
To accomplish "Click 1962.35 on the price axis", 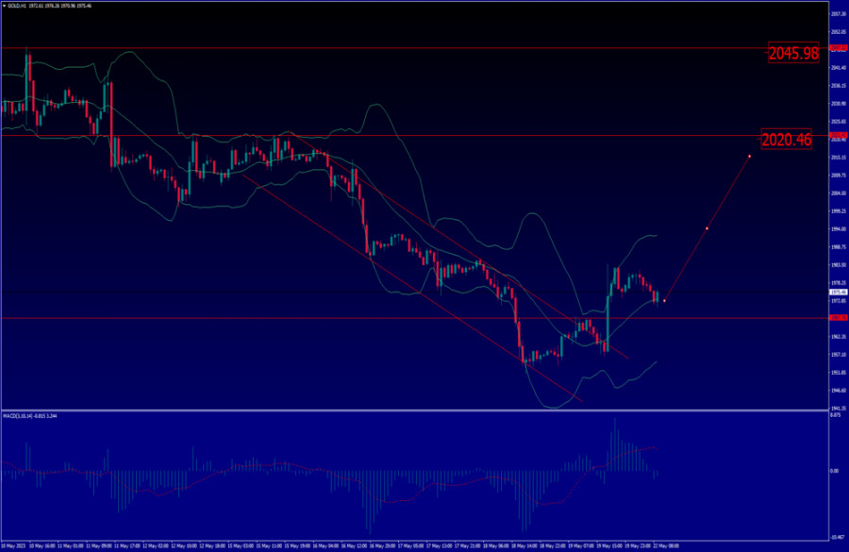I will point(839,337).
